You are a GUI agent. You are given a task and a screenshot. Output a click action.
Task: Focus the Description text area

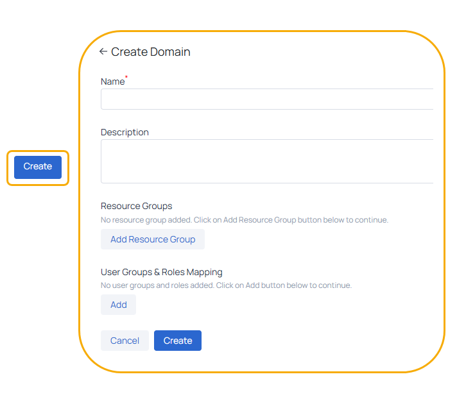coord(267,161)
